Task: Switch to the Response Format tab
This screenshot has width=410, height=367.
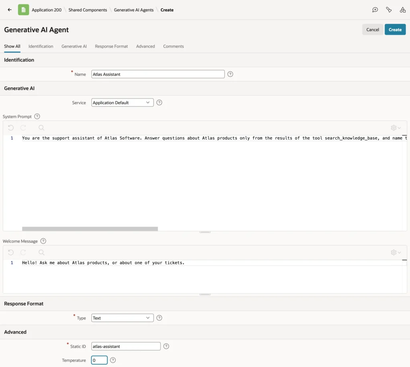Action: pyautogui.click(x=111, y=46)
